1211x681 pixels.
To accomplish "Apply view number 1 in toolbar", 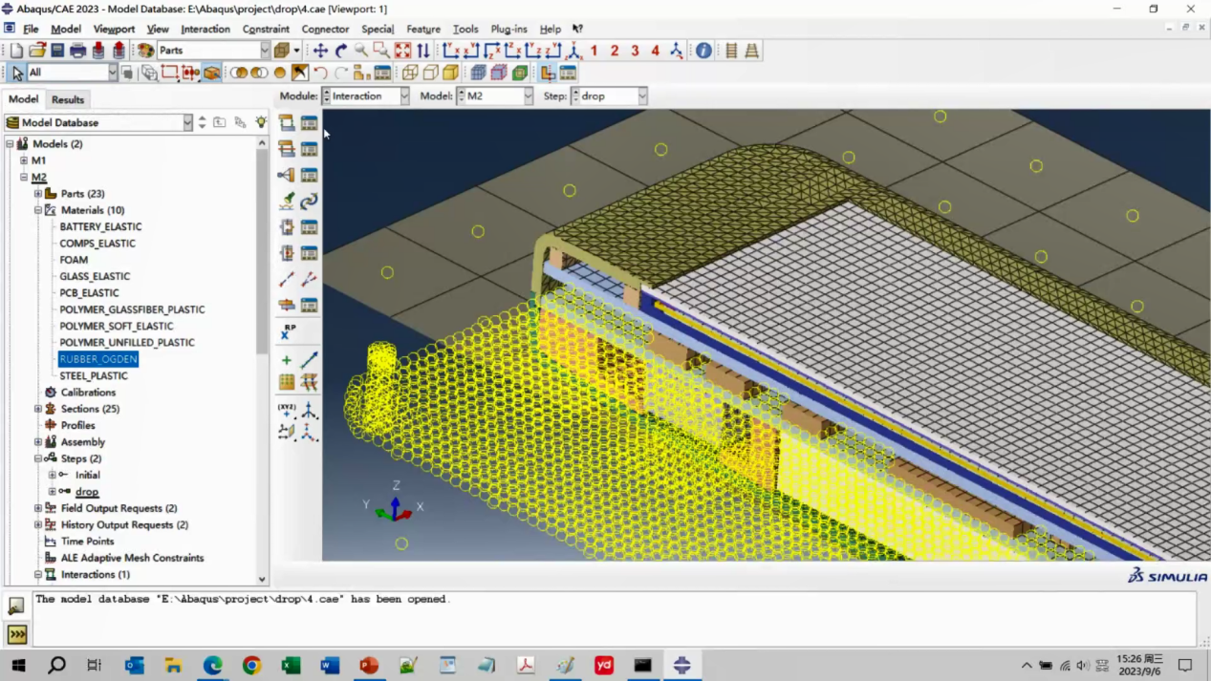I will click(594, 51).
